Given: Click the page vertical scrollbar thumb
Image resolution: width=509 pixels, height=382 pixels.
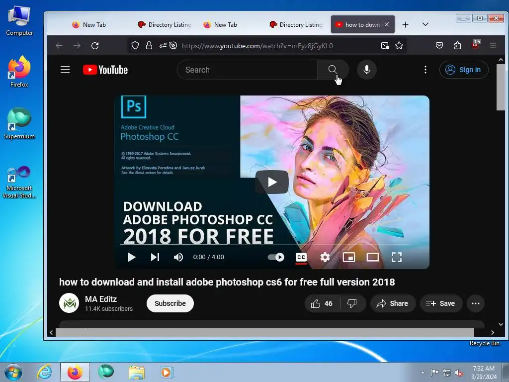Looking at the screenshot, I should point(501,87).
